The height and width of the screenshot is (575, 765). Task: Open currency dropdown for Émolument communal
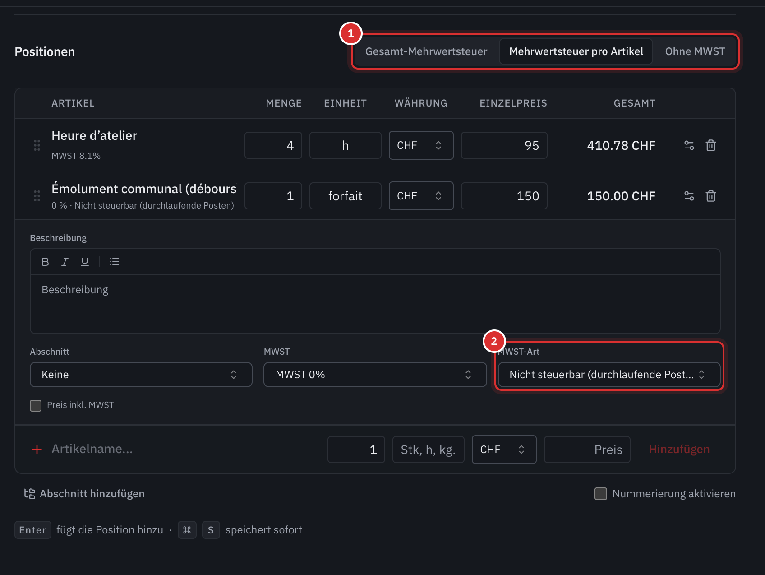click(x=421, y=196)
